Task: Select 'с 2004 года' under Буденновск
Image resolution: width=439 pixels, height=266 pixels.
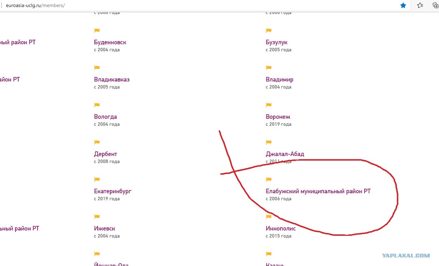Action: coord(107,50)
